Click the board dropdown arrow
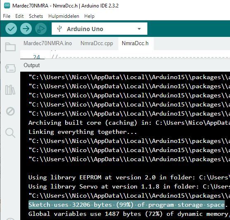Screen dimensions: 230x220 (x=139, y=29)
